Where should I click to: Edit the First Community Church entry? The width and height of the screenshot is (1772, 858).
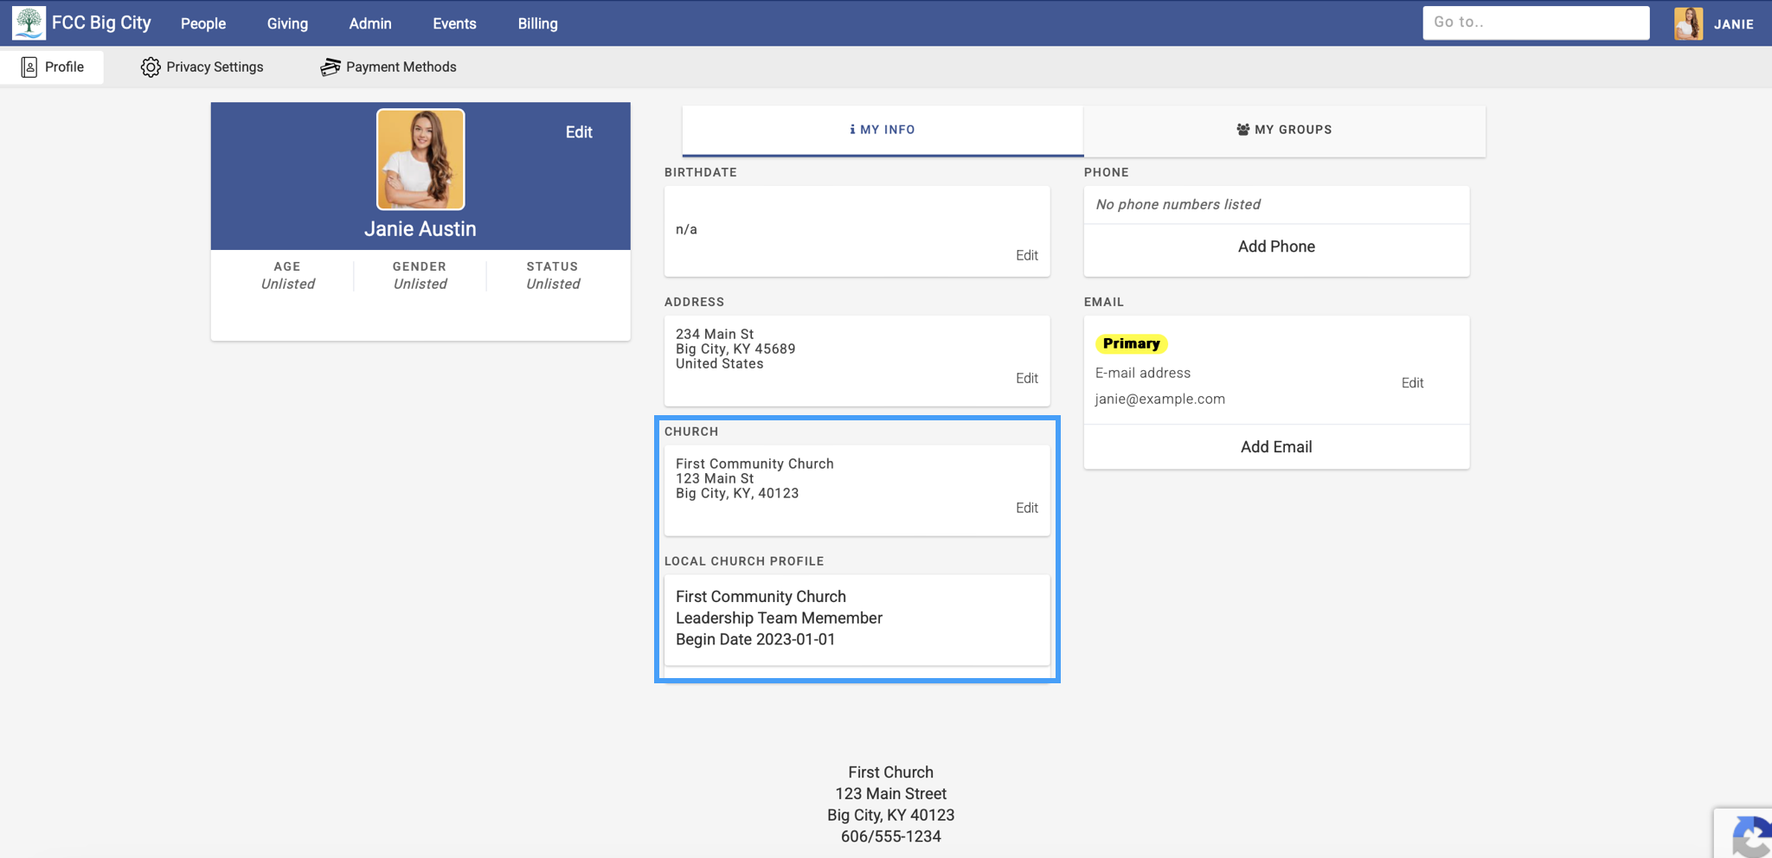click(x=1026, y=508)
